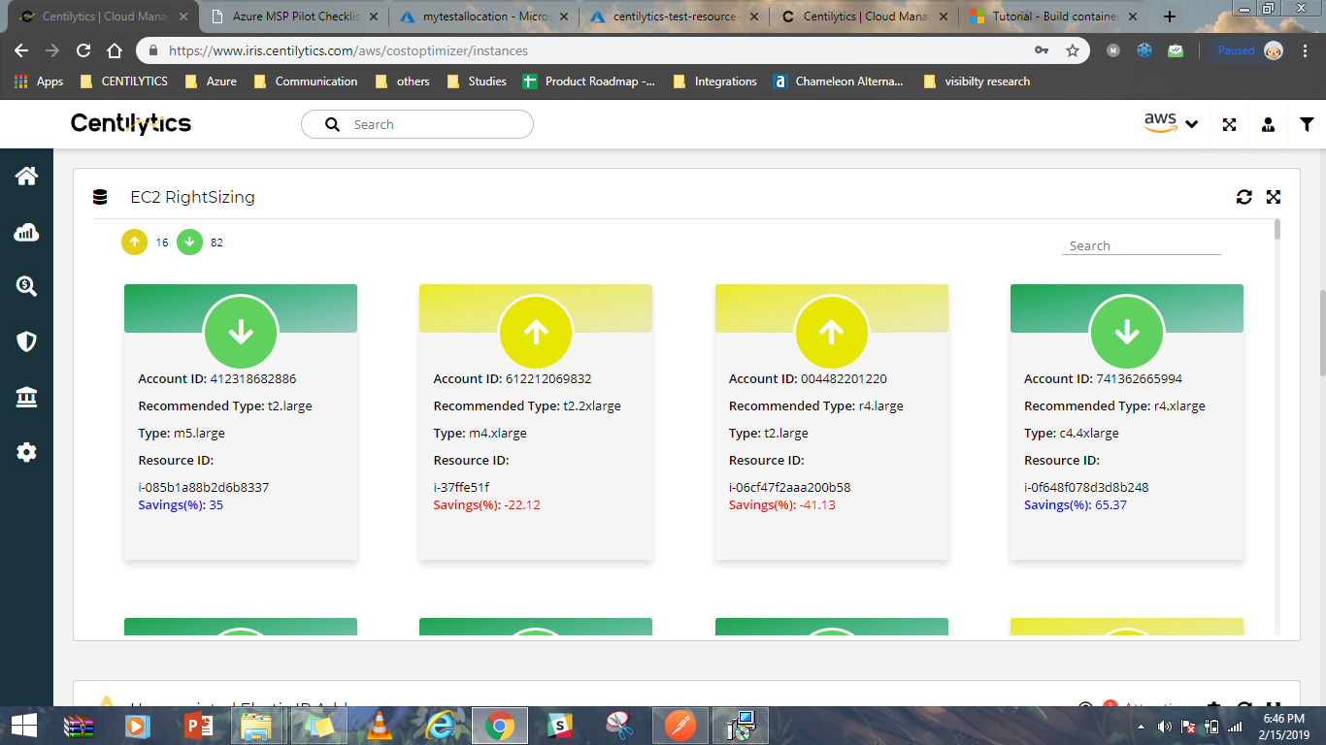Viewport: 1326px width, 745px height.
Task: Click the Savings(%): -41.13 text
Action: point(781,504)
